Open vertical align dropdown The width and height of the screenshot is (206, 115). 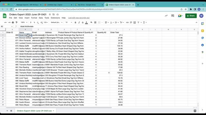(112, 22)
